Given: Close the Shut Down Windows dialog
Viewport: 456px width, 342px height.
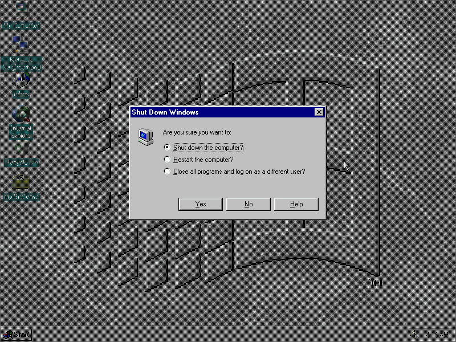Looking at the screenshot, I should pyautogui.click(x=319, y=112).
